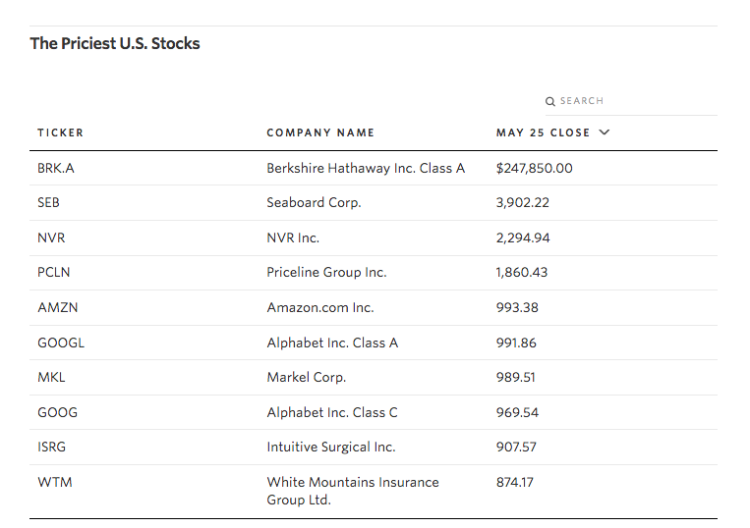The width and height of the screenshot is (750, 528).
Task: Select BRK.A ticker cell
Action: (56, 168)
